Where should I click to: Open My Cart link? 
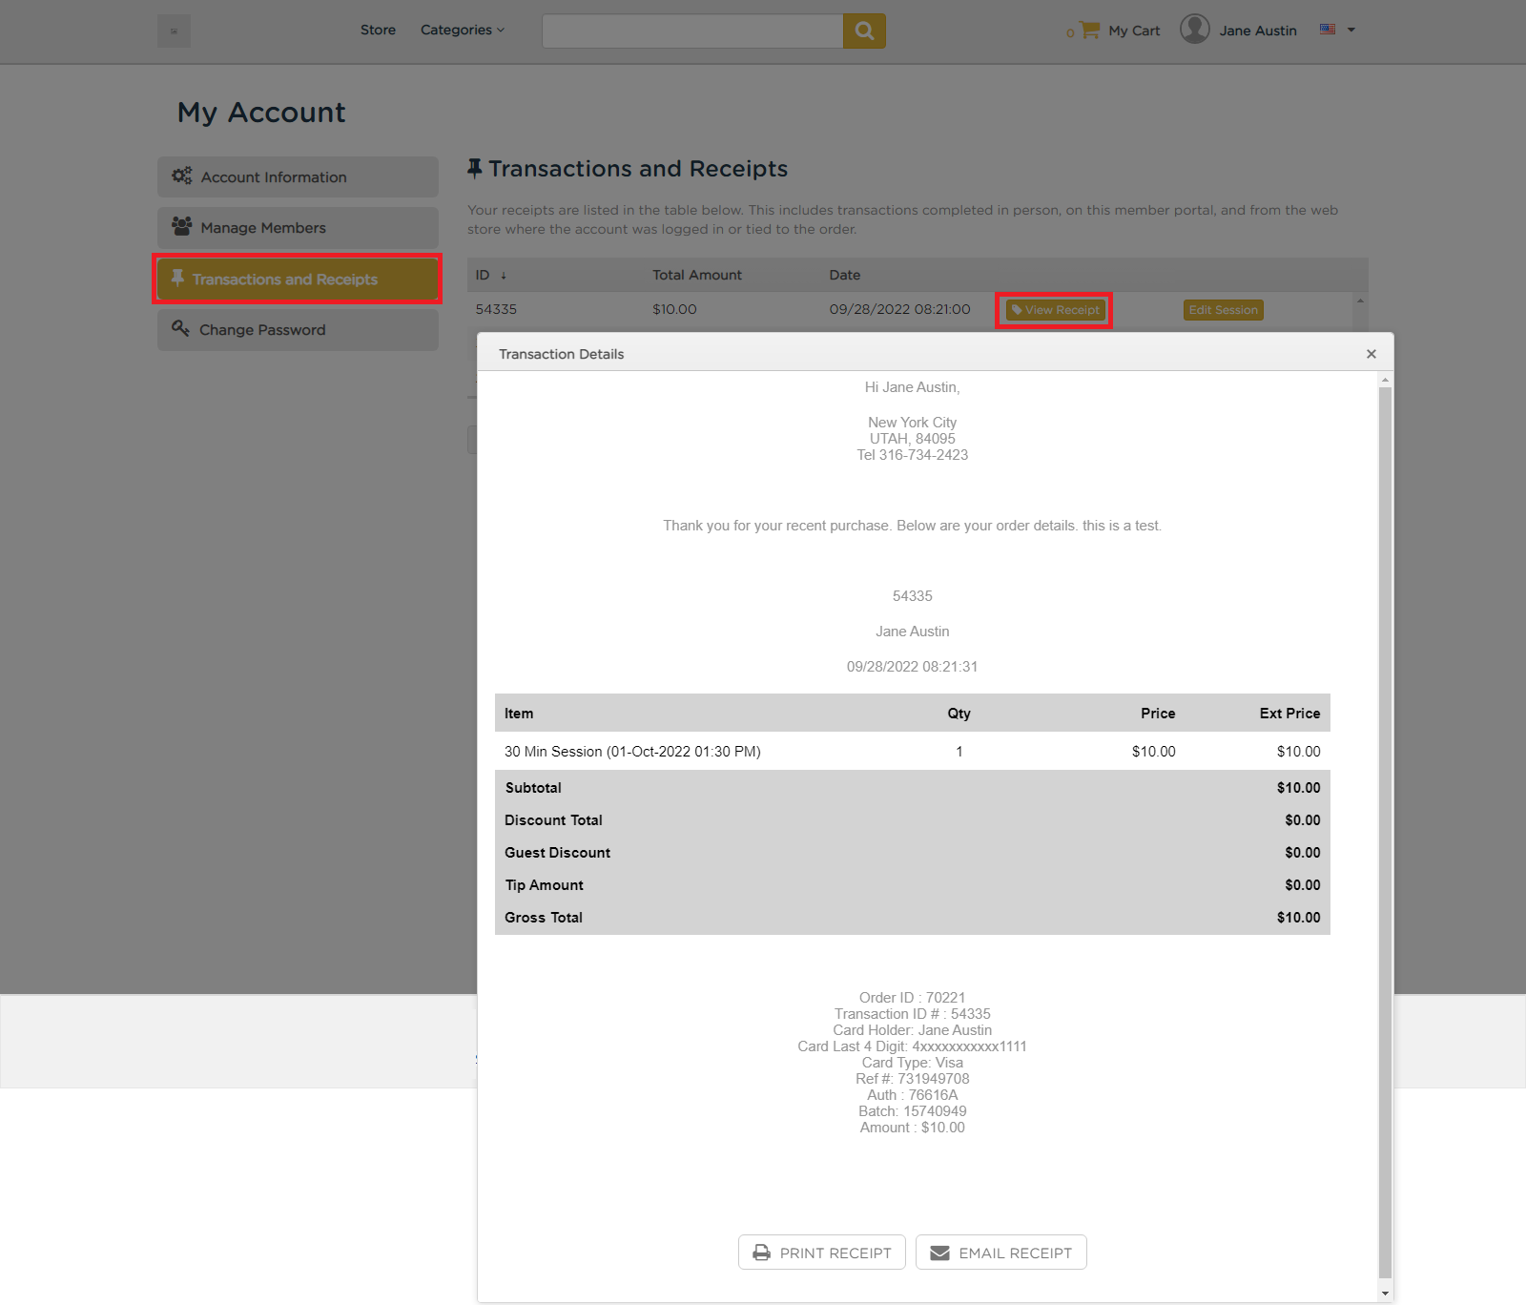[1134, 31]
